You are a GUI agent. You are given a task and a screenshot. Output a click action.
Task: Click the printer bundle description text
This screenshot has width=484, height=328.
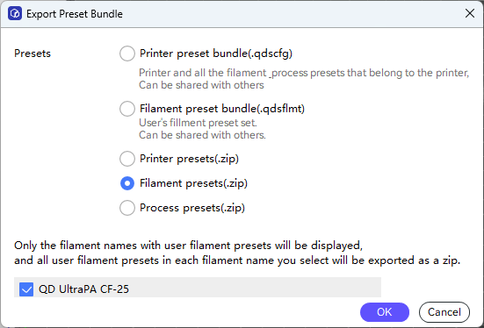[x=304, y=79]
